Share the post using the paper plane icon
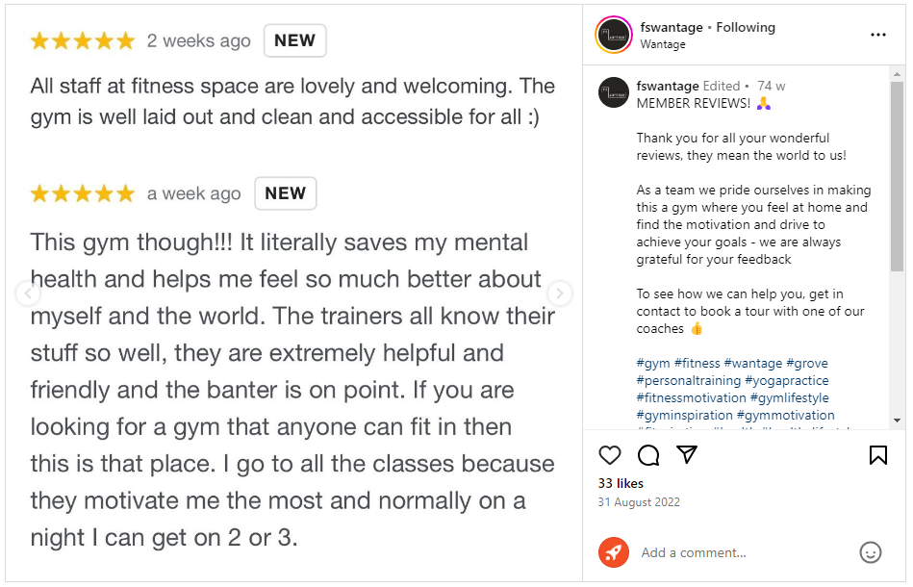This screenshot has height=587, width=913. 687,454
